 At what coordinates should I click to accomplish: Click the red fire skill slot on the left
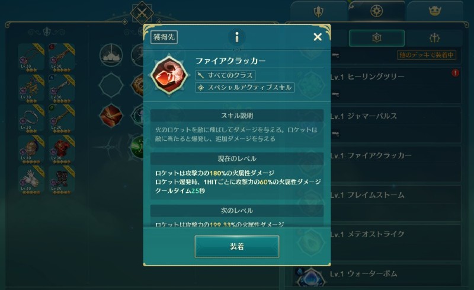[111, 115]
